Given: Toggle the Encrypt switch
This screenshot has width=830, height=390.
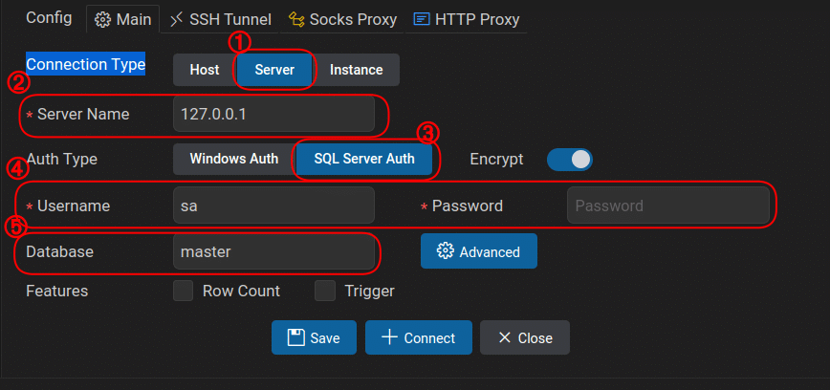Looking at the screenshot, I should pyautogui.click(x=570, y=160).
